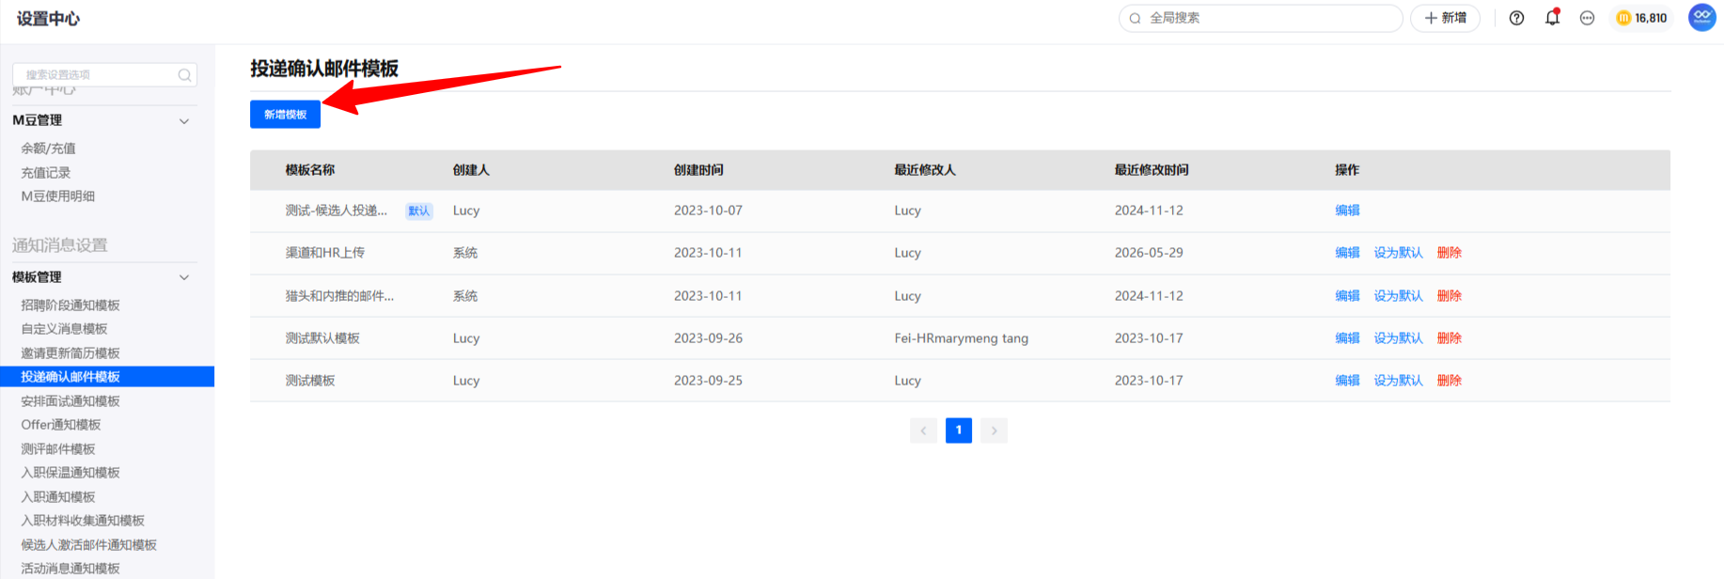Open 安排面试通知模板 menu item
The height and width of the screenshot is (579, 1724).
[71, 401]
